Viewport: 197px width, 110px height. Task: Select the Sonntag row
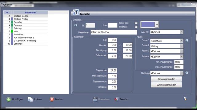point(26,25)
